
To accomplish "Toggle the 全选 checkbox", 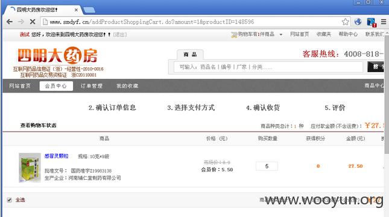I will click(10, 200).
